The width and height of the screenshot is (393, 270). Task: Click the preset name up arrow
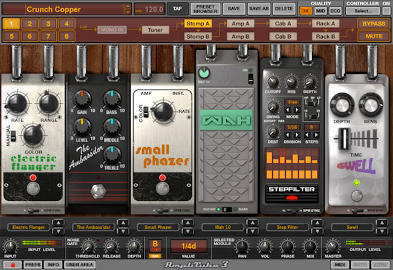point(128,6)
